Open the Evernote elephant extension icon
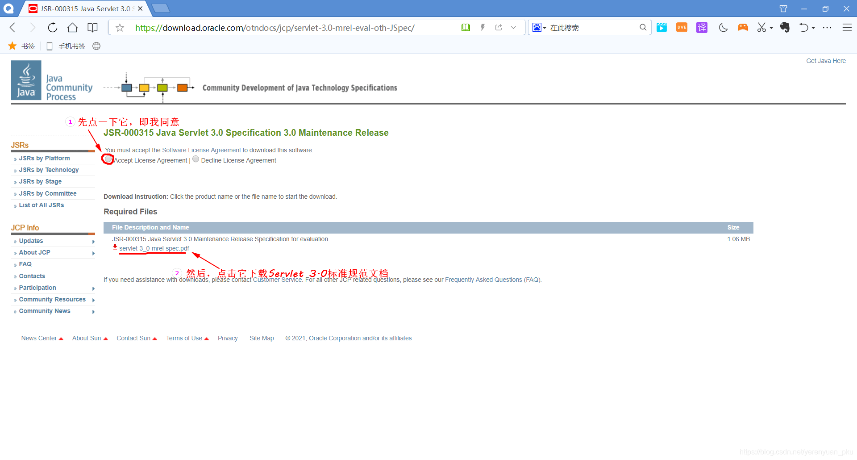 tap(785, 28)
